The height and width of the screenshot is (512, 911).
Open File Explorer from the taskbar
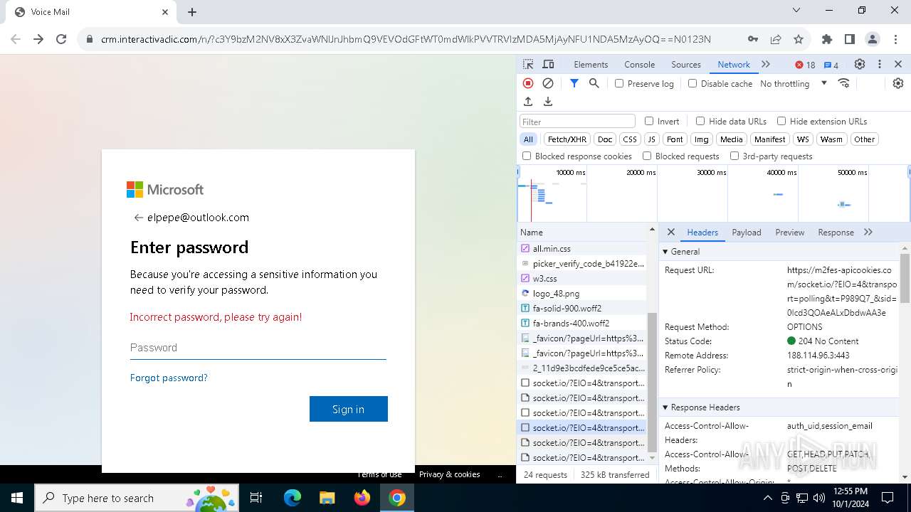(327, 498)
